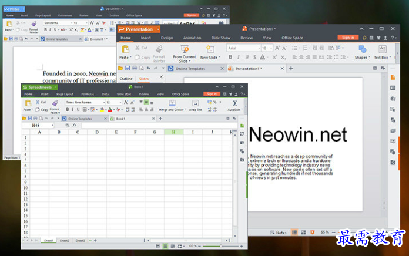The image size is (409, 256).
Task: Click the Format Painter icon in Spreadsheets
Action: (x=55, y=103)
